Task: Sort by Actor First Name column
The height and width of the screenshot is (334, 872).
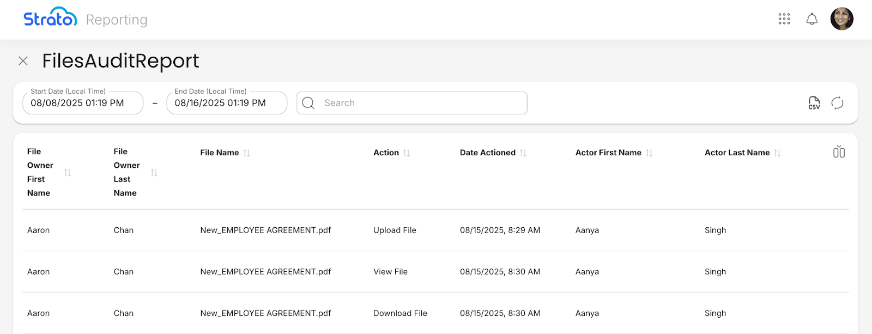Action: click(649, 153)
